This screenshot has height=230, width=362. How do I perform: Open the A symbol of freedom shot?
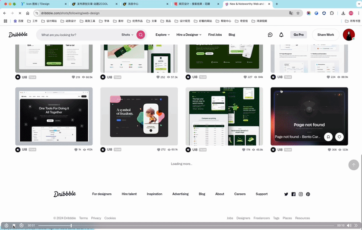click(139, 116)
